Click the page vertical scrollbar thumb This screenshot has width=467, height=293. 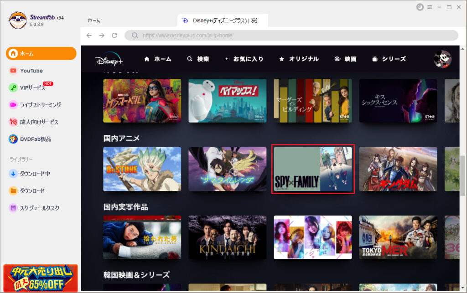click(462, 175)
